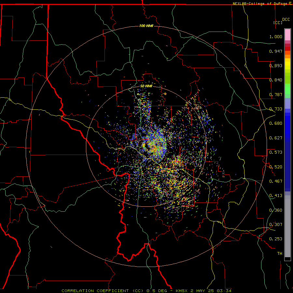This screenshot has width=293, height=293.
Task: Select the 0.627 scale value
Action: (x=276, y=138)
